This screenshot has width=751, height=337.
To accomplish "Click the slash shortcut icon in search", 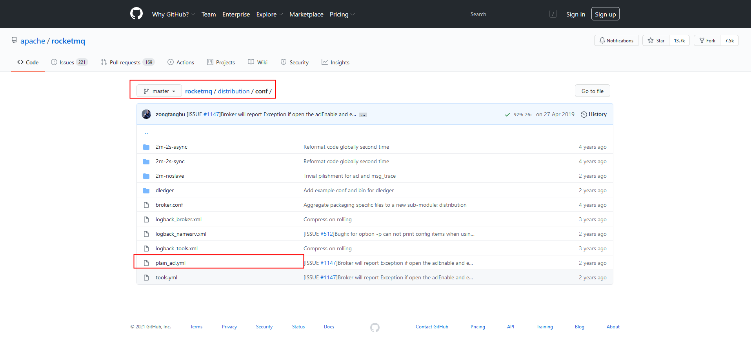I will coord(553,14).
